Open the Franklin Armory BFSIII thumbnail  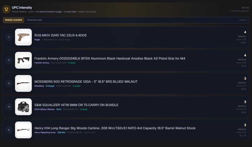coord(23,60)
